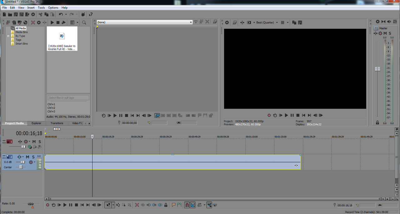400x214 pixels.
Task: Play the timeline from transport bar
Action: (65, 205)
